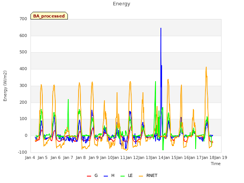Click the Jan 7 x-axis label
Viewport: 244px width, 183px height.
click(x=68, y=157)
